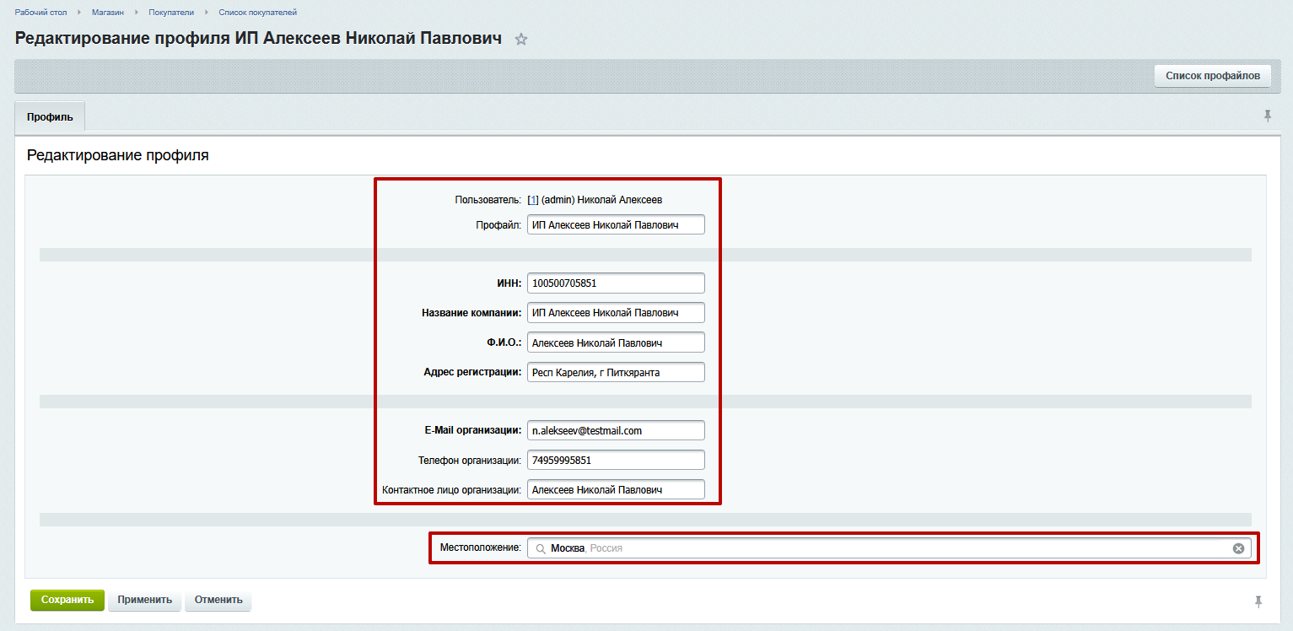Click the pin icon next to tabs
Screen dimensions: 1293x631
1267,116
